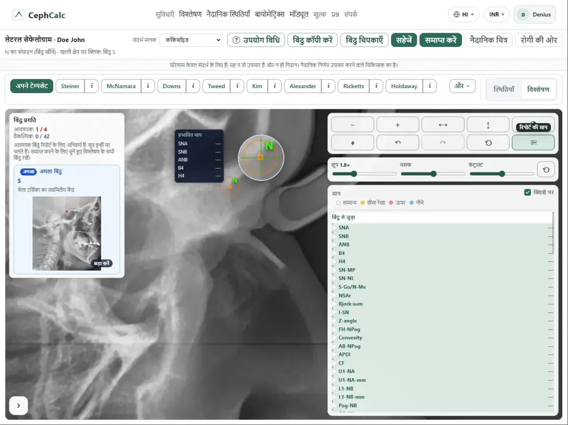568x425 pixels.
Task: Click the vertical flip arrow button
Action: [488, 125]
